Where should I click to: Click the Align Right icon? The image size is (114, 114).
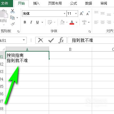point(109,22)
